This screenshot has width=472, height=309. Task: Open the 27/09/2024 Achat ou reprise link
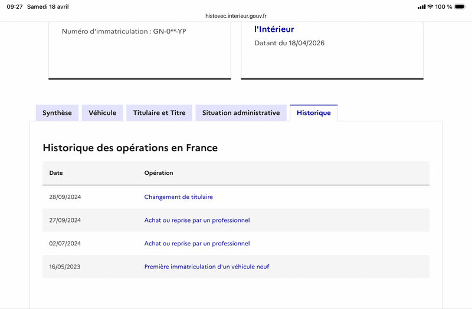pos(197,220)
